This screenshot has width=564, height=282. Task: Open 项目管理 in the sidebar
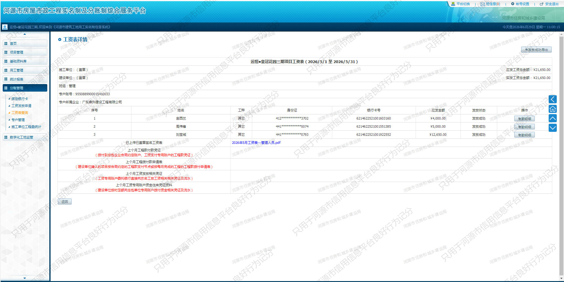point(25,52)
